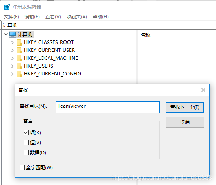Click the HKEY_LOCAL_MACHINE folder icon
The height and width of the screenshot is (185, 216).
point(19,58)
